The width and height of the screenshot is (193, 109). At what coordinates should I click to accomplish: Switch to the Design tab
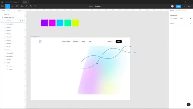pyautogui.click(x=172, y=11)
